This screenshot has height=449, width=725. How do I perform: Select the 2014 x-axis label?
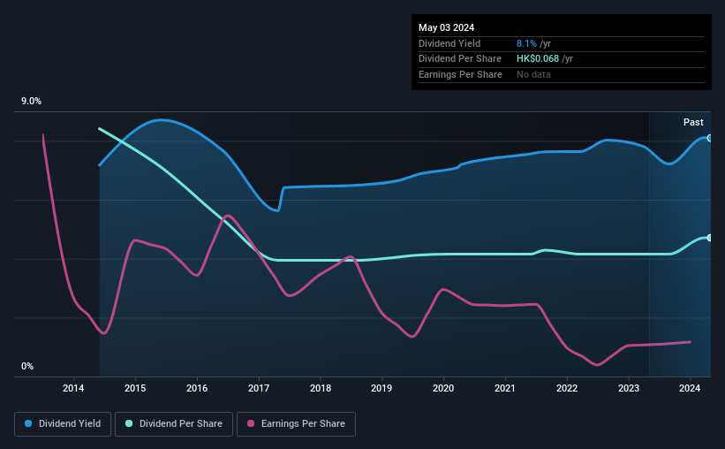[73, 388]
